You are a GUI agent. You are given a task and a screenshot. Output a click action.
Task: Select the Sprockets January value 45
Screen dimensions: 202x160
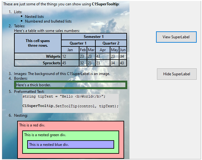(70, 63)
